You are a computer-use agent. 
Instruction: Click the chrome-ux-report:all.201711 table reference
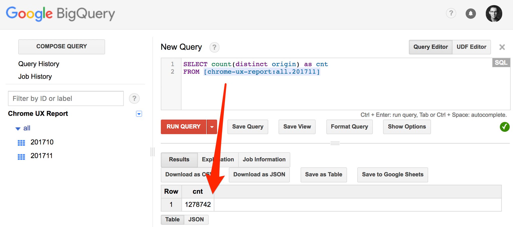[262, 72]
